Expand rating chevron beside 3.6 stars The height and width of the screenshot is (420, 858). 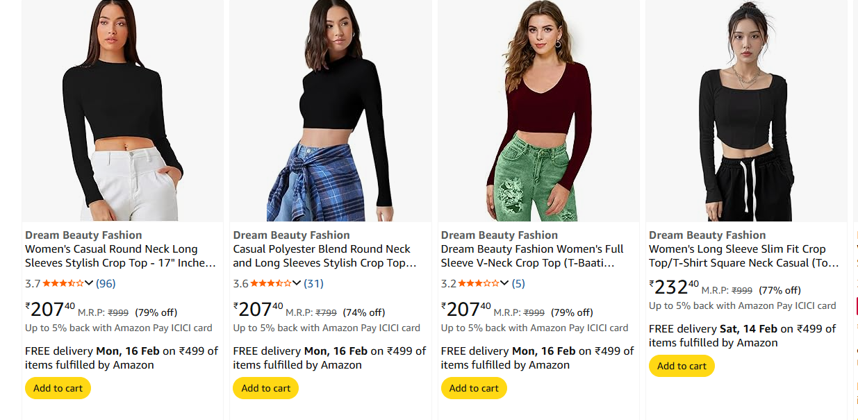(x=297, y=283)
